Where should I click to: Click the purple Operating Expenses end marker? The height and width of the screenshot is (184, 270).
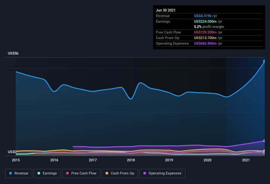click(x=264, y=141)
